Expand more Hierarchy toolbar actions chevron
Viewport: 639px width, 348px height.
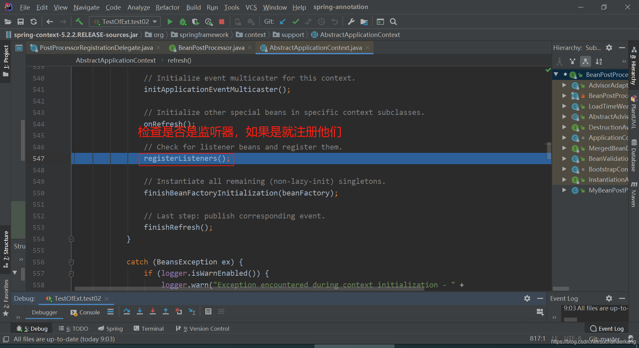pos(624,61)
